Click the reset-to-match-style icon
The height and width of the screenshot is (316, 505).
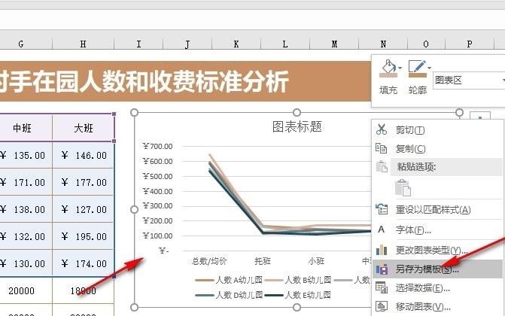[382, 209]
